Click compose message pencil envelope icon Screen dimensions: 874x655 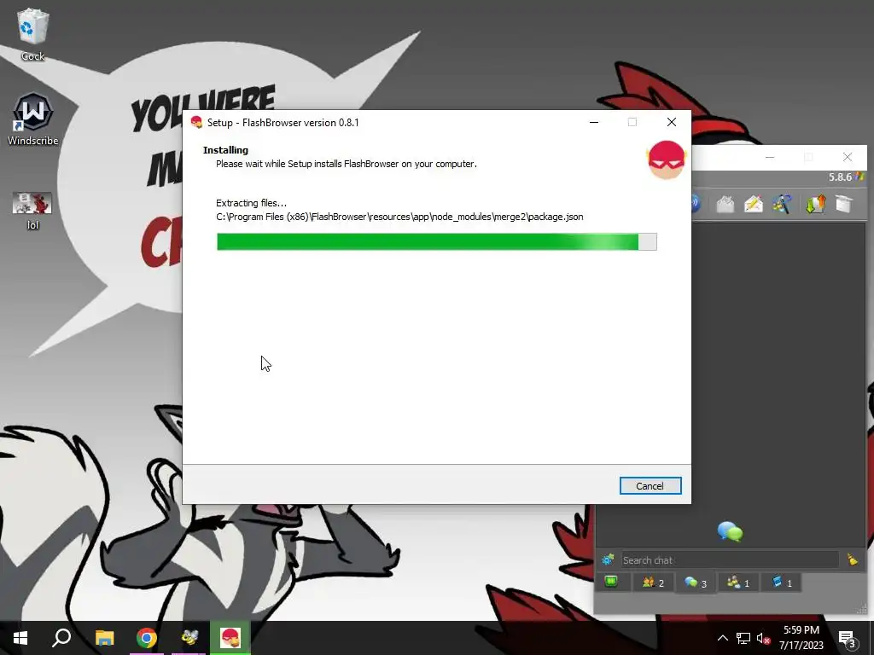pyautogui.click(x=753, y=204)
